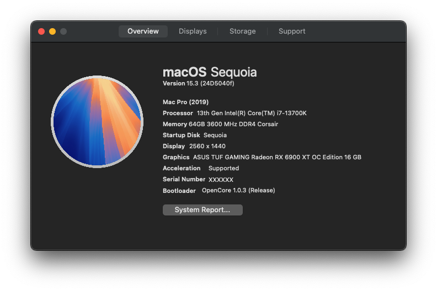Click processor value i7-13700K
The image size is (437, 291).
(x=291, y=113)
